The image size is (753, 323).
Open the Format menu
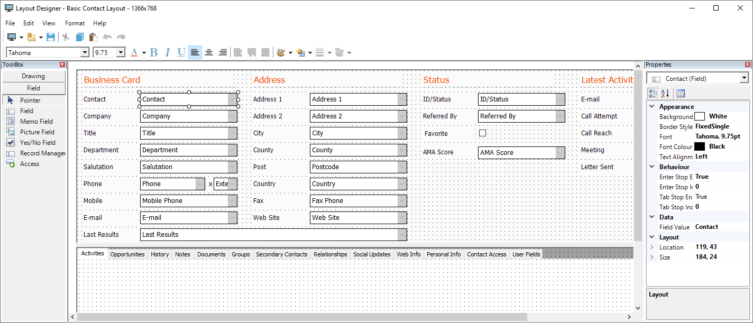[75, 23]
